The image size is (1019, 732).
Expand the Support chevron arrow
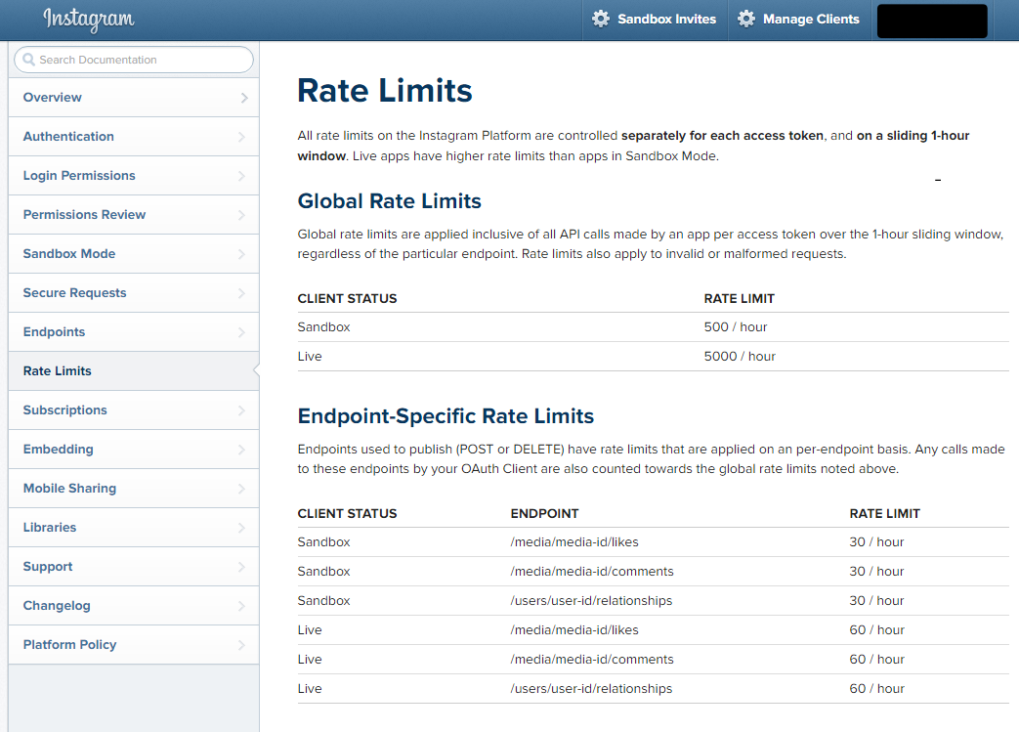coord(241,566)
